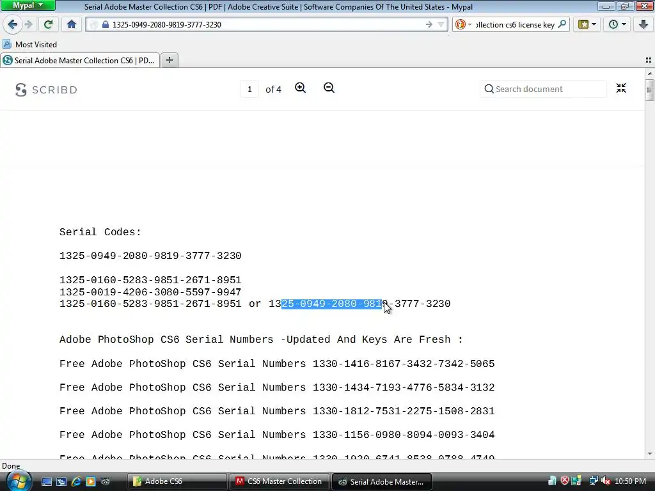This screenshot has height=491, width=655.
Task: Open the history clock dropdown
Action: tap(617, 25)
